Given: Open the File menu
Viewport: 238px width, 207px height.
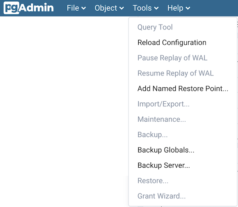Looking at the screenshot, I should tap(76, 8).
